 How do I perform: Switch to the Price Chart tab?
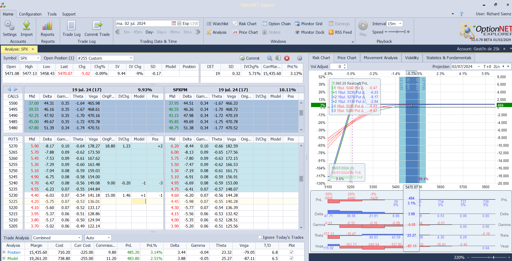(347, 58)
